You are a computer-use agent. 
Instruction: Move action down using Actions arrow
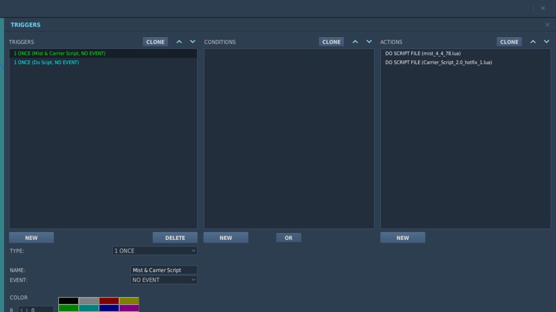pos(547,42)
